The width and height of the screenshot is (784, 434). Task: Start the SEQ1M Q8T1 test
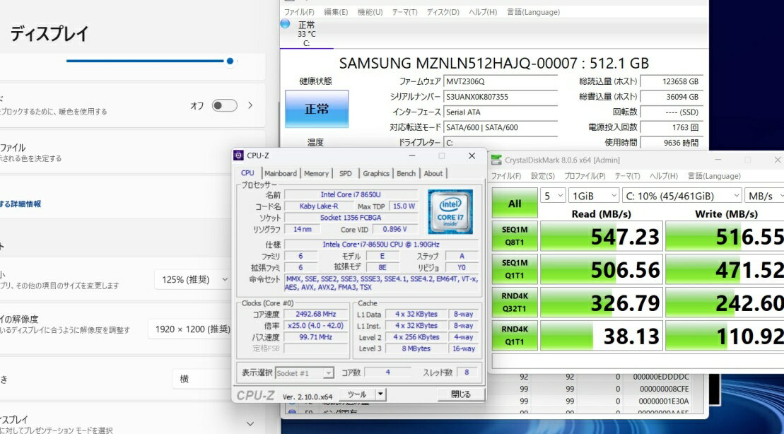[515, 237]
